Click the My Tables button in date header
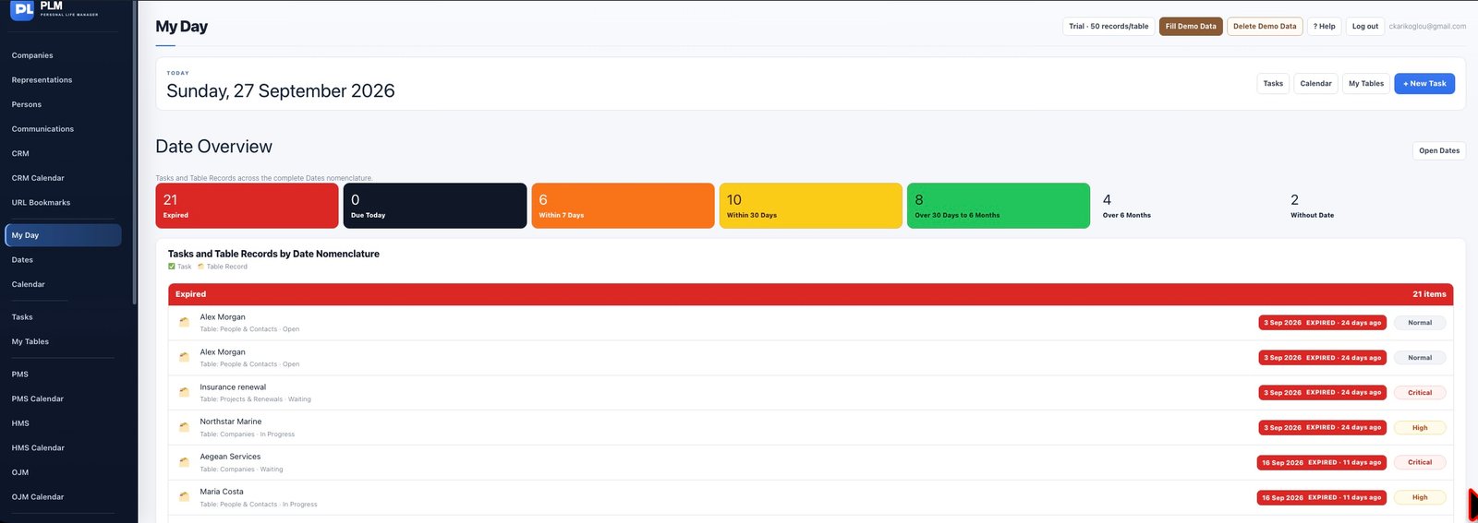 (1366, 84)
